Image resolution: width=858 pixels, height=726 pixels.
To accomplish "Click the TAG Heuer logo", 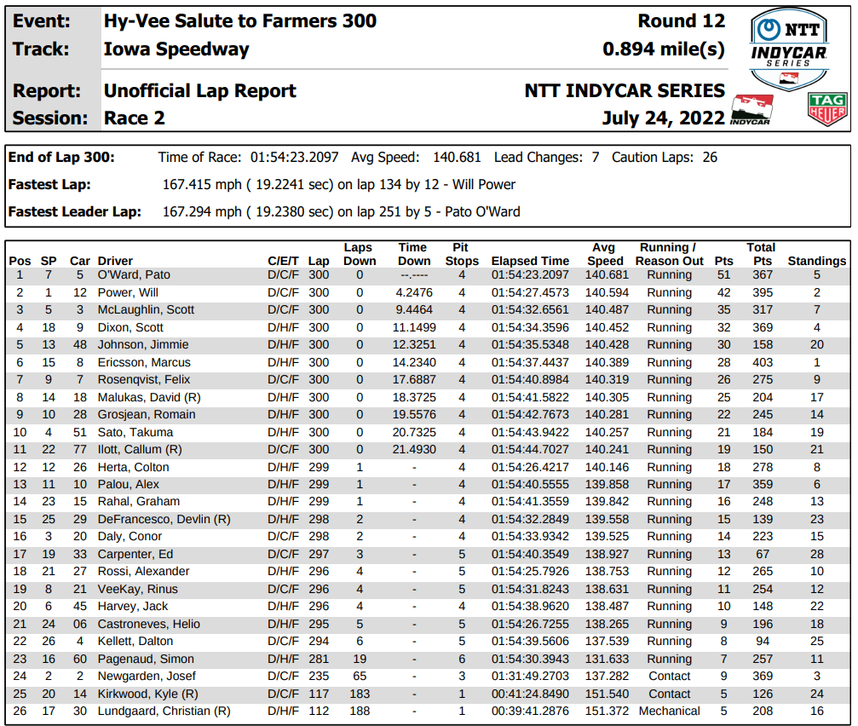I will click(x=827, y=108).
